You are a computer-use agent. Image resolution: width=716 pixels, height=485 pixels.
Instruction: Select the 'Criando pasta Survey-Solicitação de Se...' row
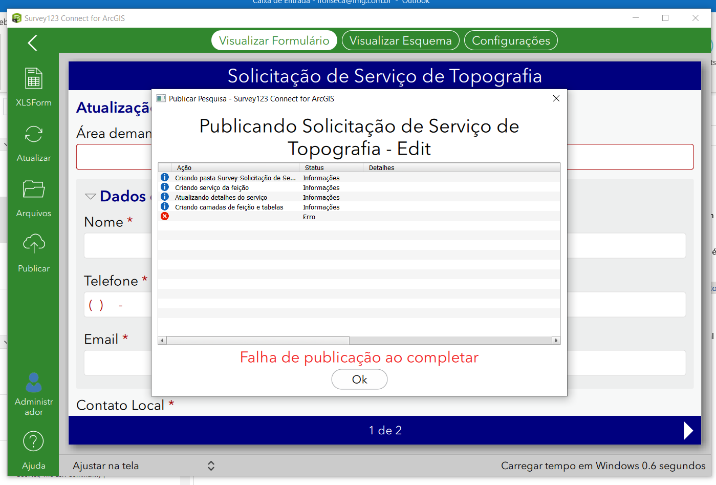[x=359, y=178]
